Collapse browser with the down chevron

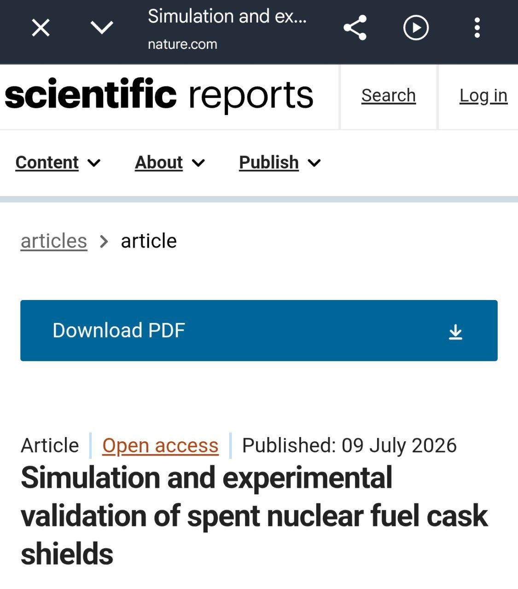point(102,28)
